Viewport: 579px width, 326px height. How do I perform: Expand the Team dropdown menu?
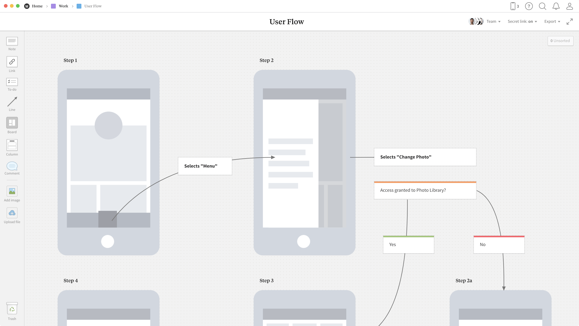(x=493, y=22)
